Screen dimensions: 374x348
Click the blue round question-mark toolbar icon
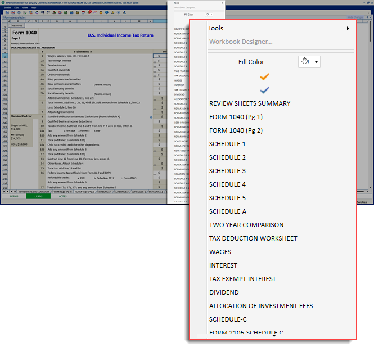(x=107, y=12)
